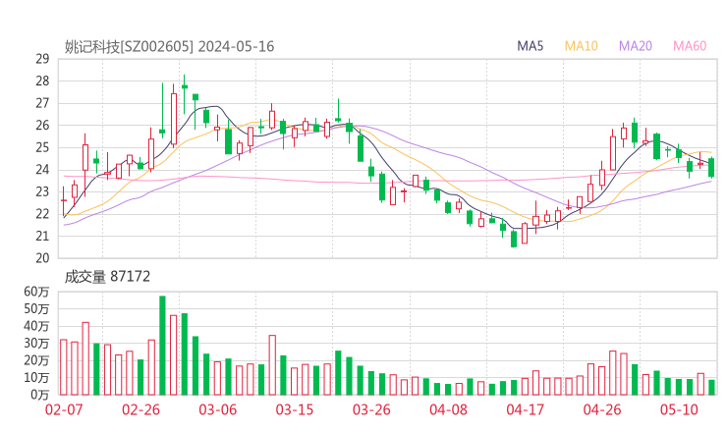Click the 21 price axis label
The image size is (727, 432).
point(42,236)
